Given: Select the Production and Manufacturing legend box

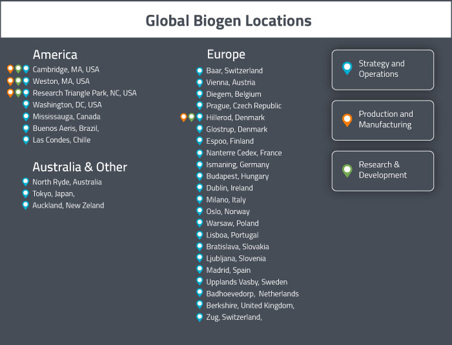Looking at the screenshot, I should (x=382, y=121).
